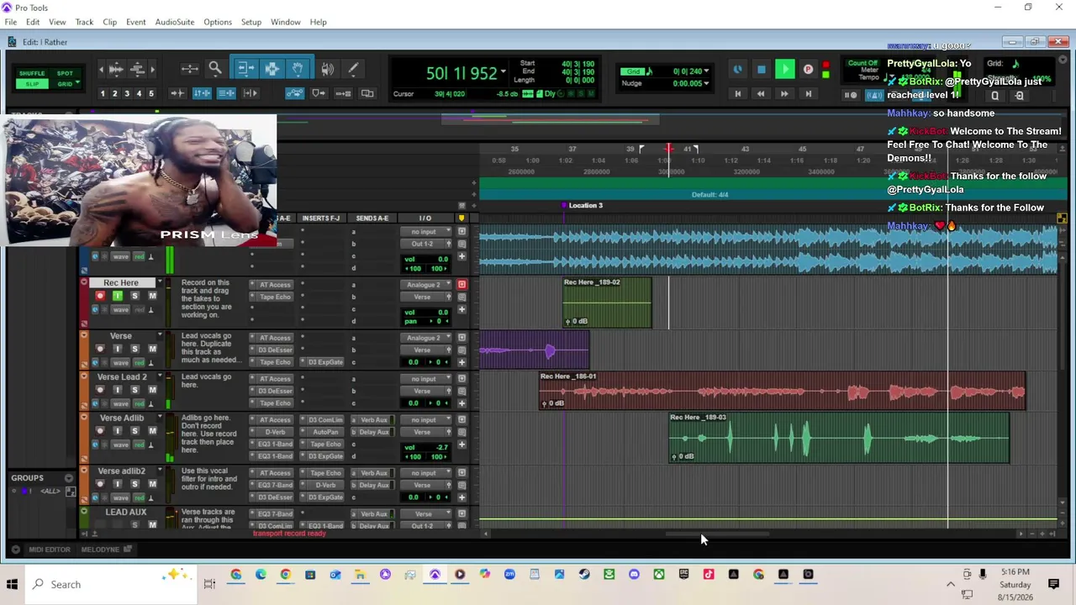Screen dimensions: 1076x605
Task: Open Out 1-2 output selector on top track
Action: tap(427, 244)
